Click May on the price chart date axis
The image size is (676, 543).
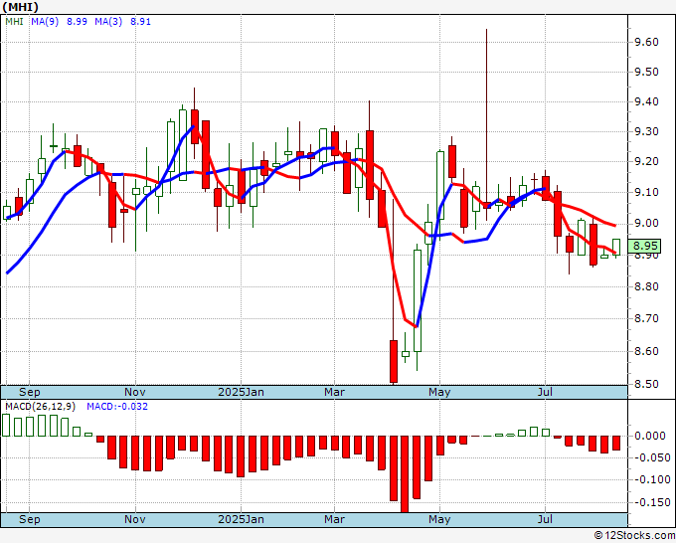click(439, 392)
